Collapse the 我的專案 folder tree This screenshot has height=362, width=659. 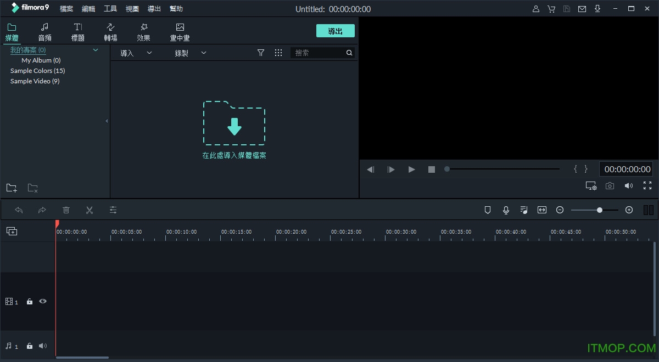(x=96, y=50)
